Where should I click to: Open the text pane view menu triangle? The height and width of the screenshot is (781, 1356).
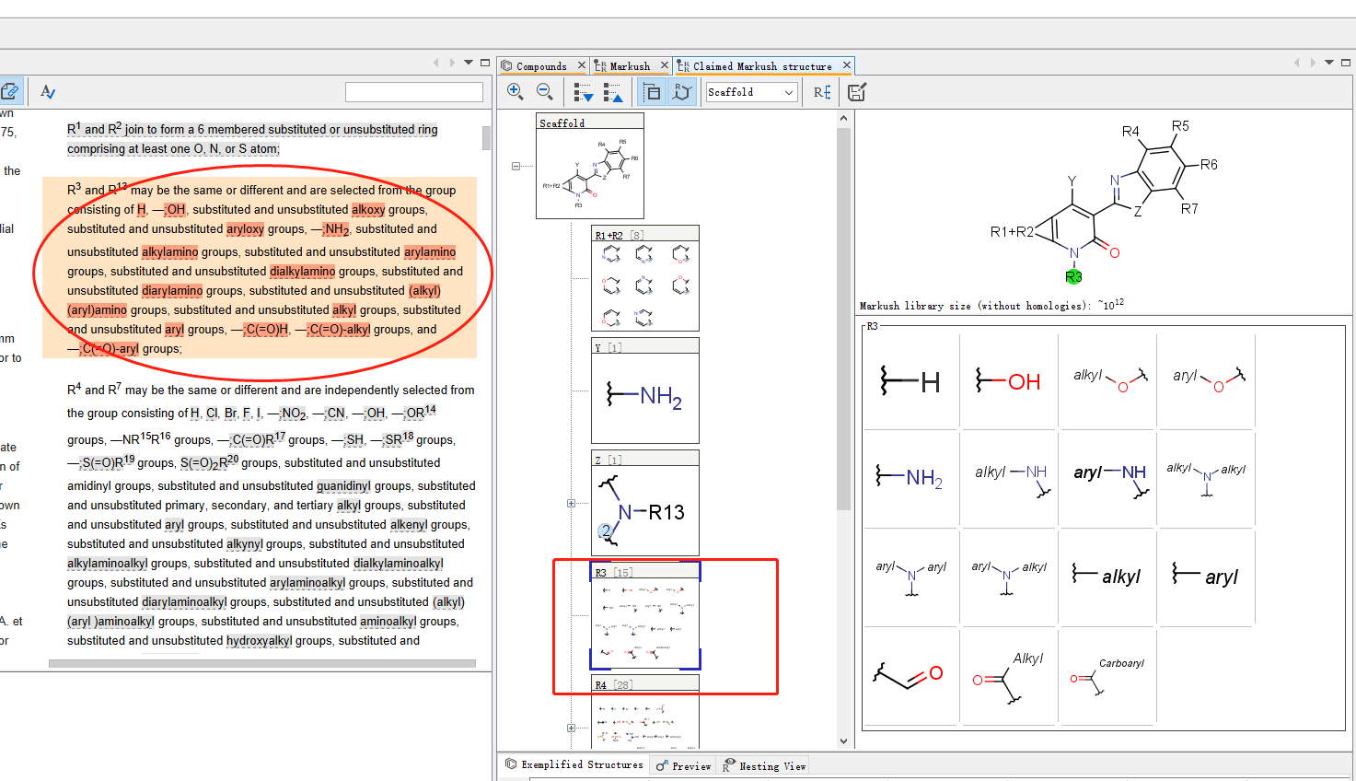(469, 63)
